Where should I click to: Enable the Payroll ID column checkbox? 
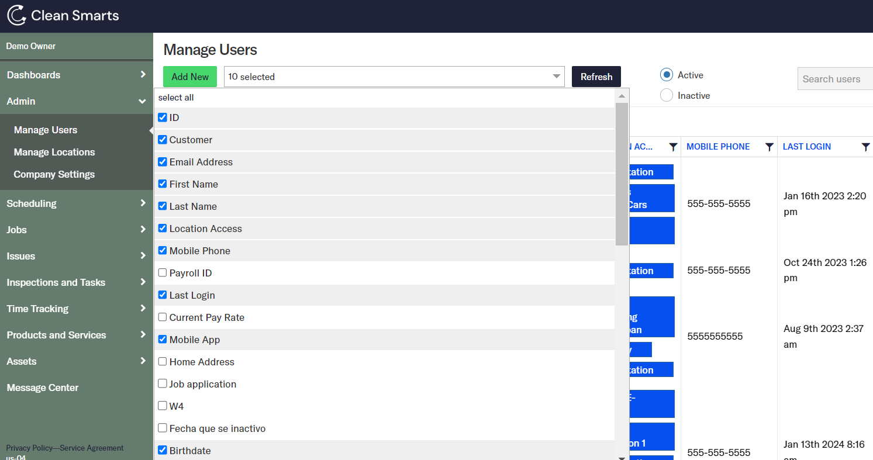tap(163, 273)
